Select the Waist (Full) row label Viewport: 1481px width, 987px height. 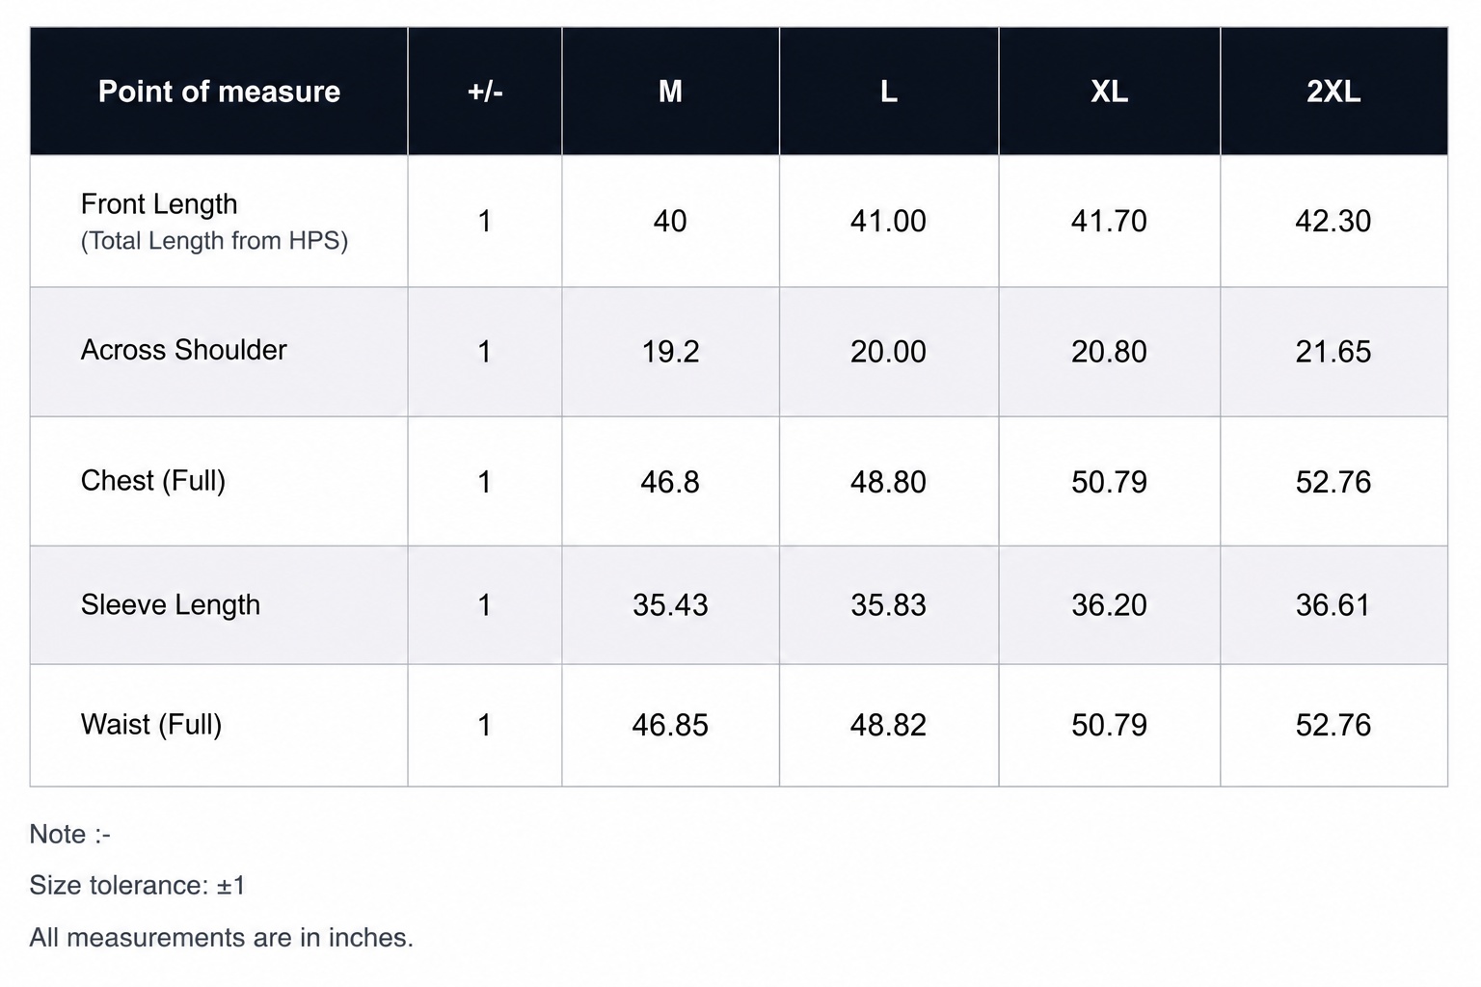(151, 724)
